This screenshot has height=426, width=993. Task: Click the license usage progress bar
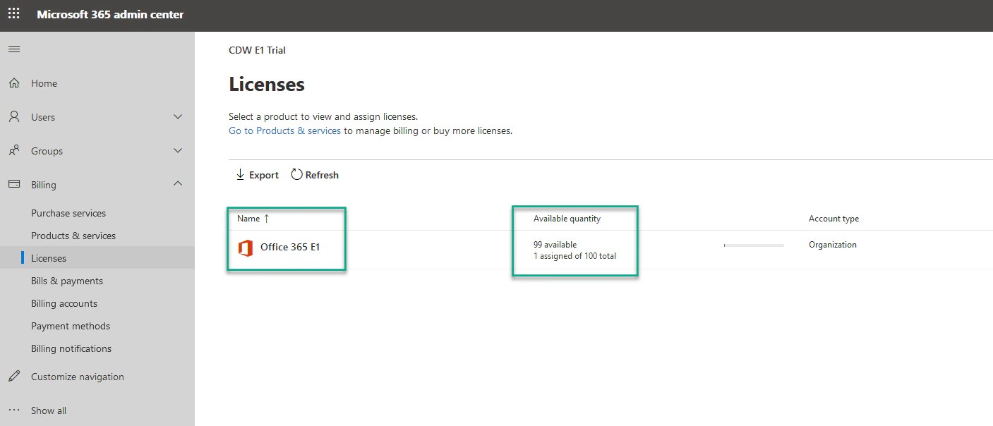[752, 245]
